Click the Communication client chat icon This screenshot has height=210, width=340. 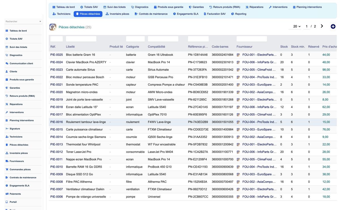click(x=7, y=63)
